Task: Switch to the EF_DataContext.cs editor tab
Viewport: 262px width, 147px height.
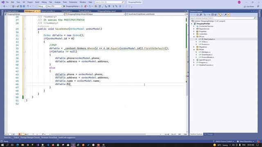Action: coord(12,11)
